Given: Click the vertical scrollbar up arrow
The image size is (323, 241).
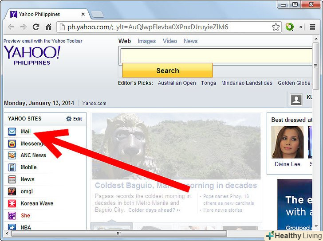Looking at the screenshot, I should [x=316, y=39].
